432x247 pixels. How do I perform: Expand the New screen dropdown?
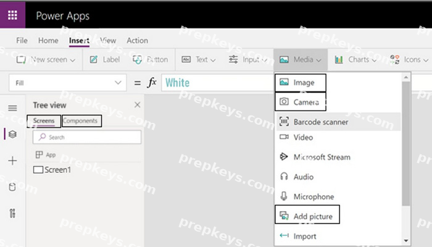coord(46,59)
